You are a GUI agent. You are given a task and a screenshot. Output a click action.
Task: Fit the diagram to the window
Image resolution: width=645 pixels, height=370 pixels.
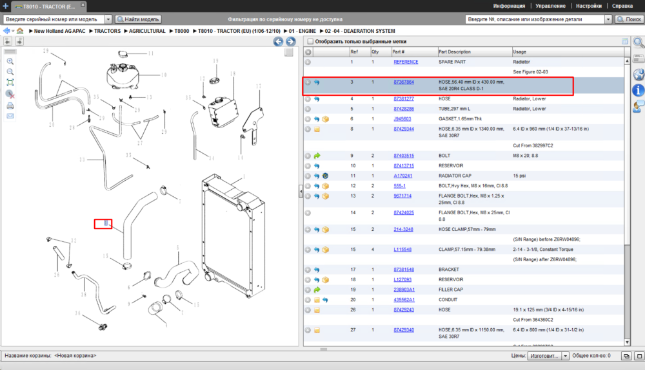tap(10, 82)
